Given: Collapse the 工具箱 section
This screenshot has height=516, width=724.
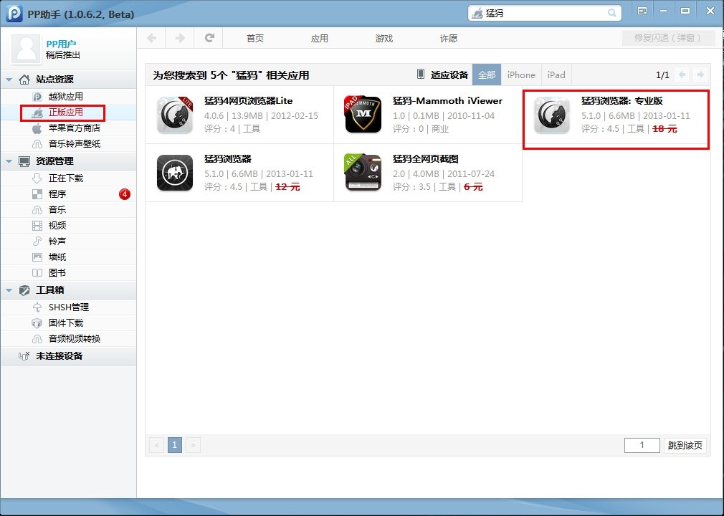Looking at the screenshot, I should pyautogui.click(x=9, y=290).
